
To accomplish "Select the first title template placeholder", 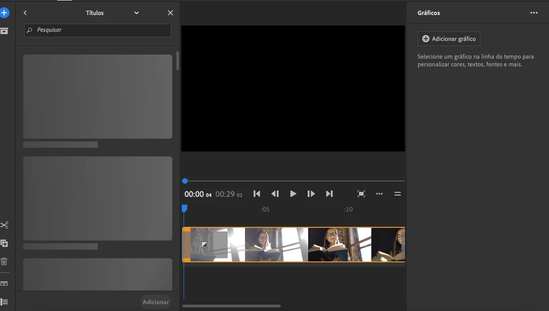I will [98, 96].
